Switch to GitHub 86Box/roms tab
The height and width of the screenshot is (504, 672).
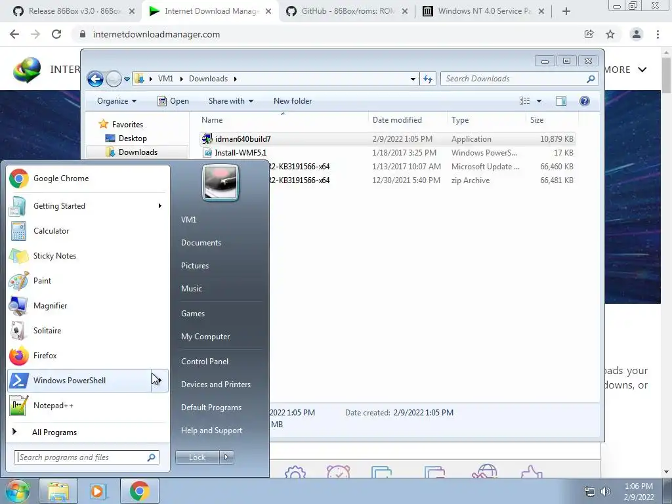(x=347, y=11)
